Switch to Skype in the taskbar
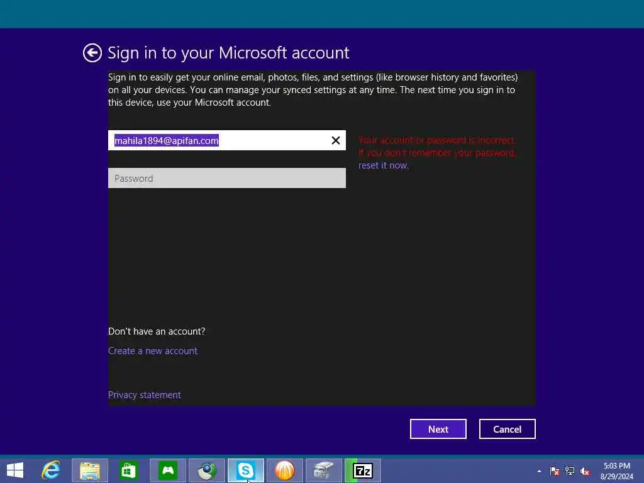This screenshot has width=644, height=483. click(x=246, y=470)
